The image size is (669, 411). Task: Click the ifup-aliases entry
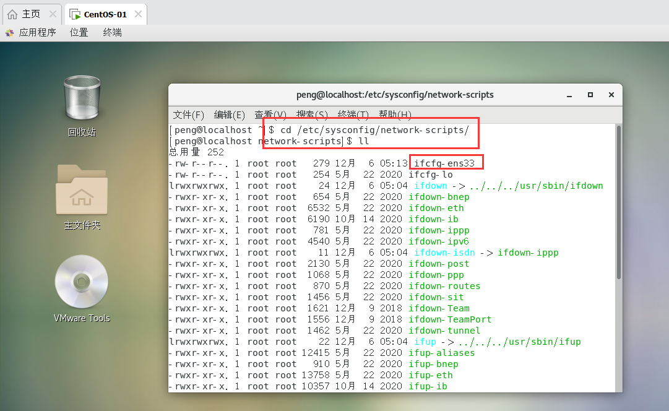click(x=442, y=353)
